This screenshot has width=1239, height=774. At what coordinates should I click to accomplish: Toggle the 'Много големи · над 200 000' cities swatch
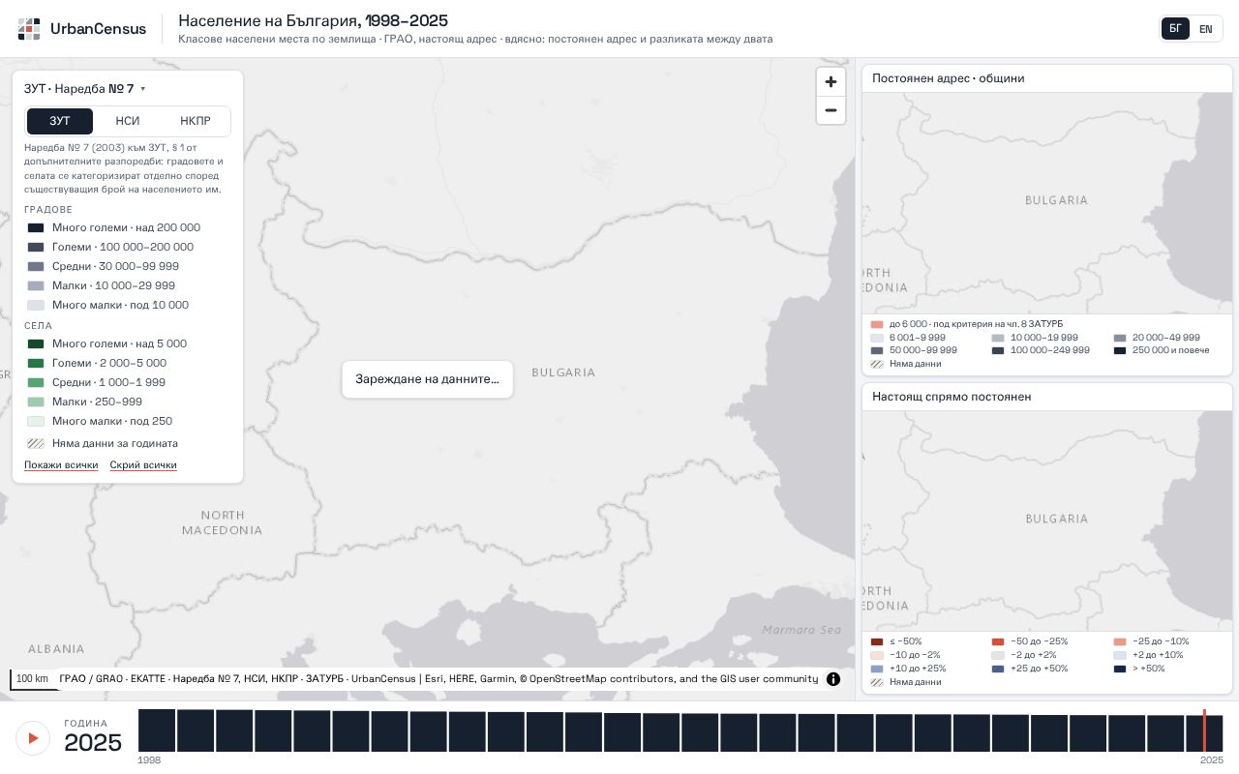(x=36, y=228)
